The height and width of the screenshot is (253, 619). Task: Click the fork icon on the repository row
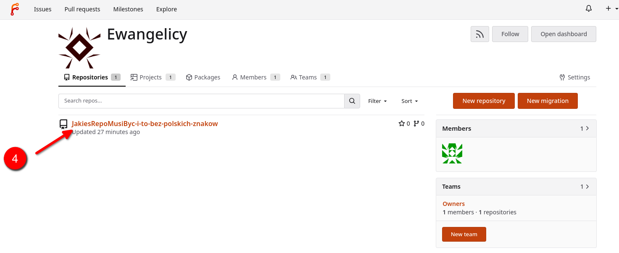point(416,124)
